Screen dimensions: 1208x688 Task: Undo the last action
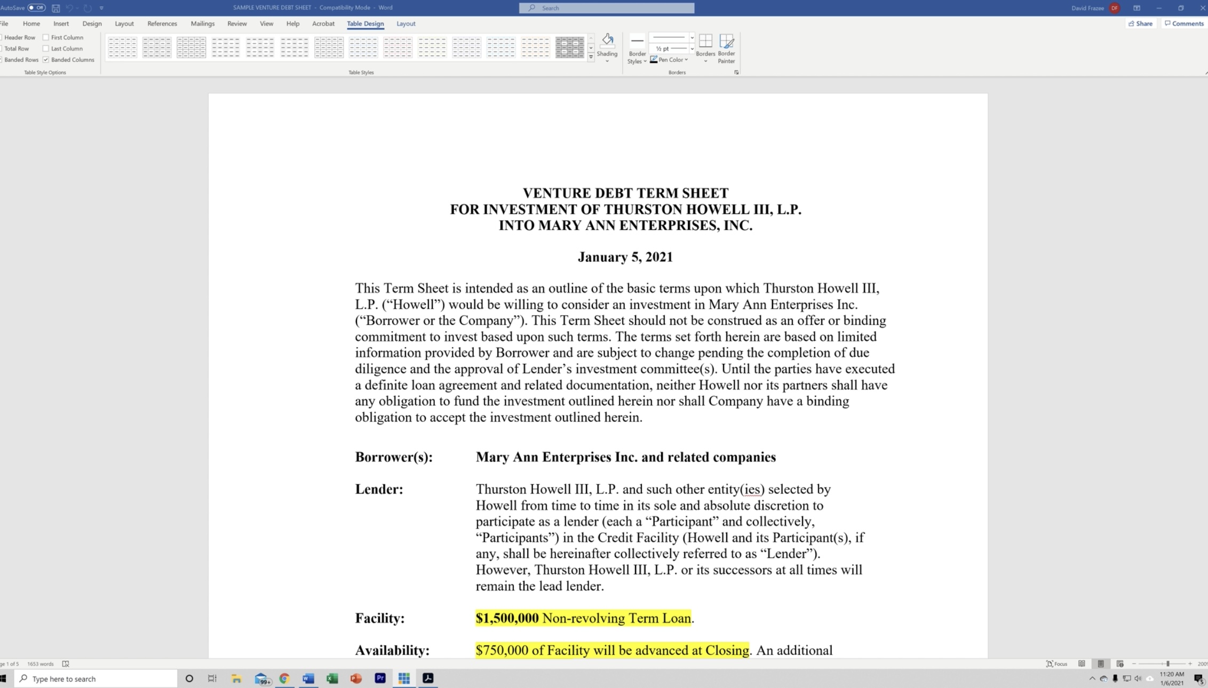click(x=69, y=8)
